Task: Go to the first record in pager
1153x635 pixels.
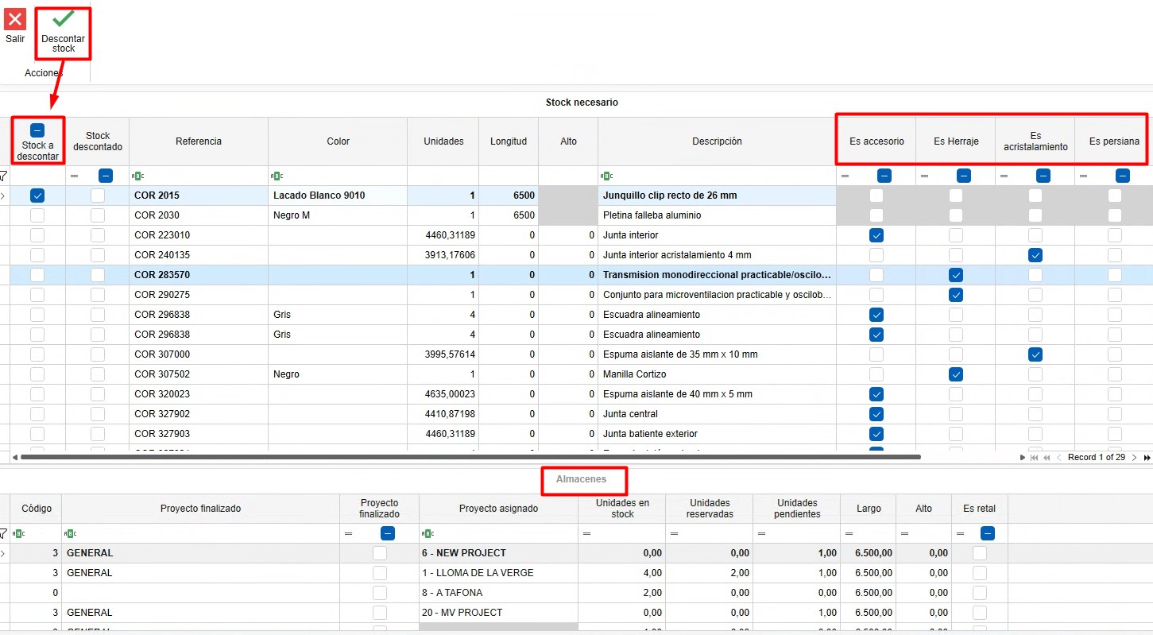Action: tap(1034, 458)
